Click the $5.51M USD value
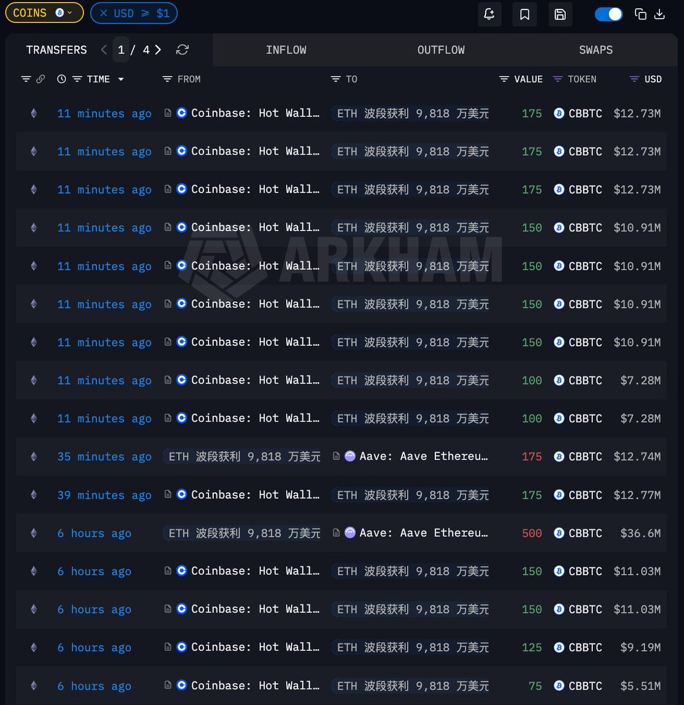 point(641,686)
